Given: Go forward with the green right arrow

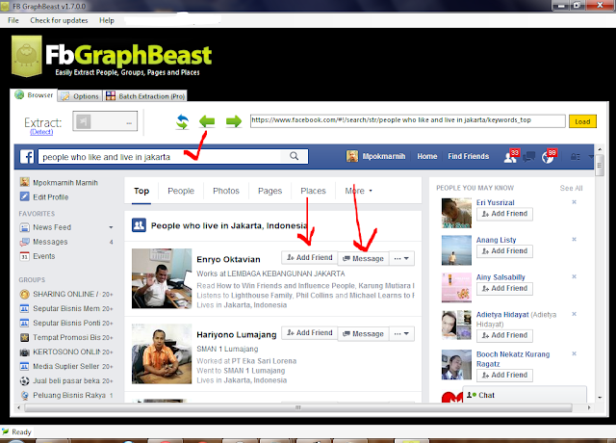Looking at the screenshot, I should pyautogui.click(x=234, y=121).
